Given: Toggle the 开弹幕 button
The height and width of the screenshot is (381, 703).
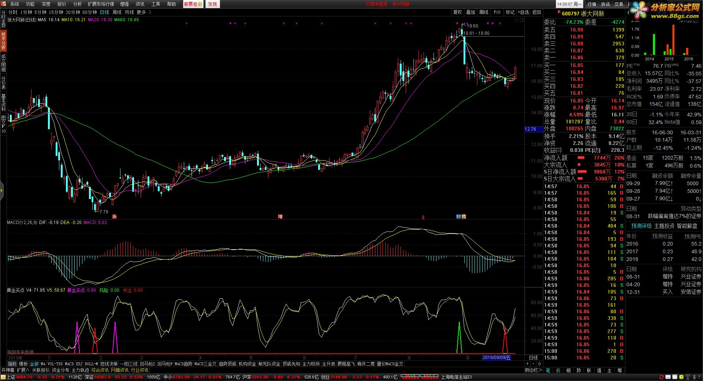Looking at the screenshot, I should (8, 370).
